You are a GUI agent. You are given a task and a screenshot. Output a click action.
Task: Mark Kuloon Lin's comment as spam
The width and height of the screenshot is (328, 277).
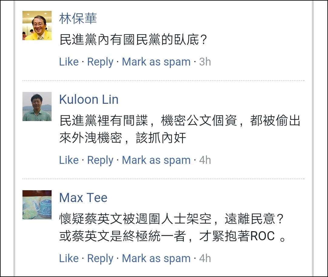(156, 160)
